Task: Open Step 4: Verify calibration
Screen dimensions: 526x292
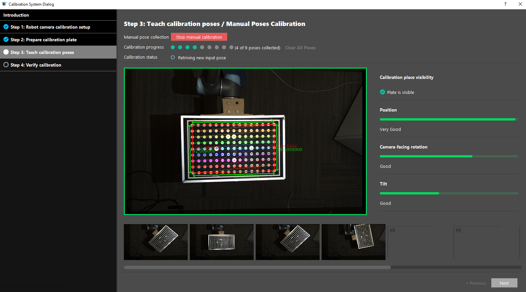Action: point(58,65)
